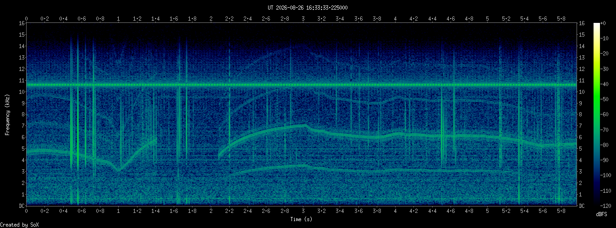616x228 pixels.
Task: Click the dBFS label under color scale
Action: pyautogui.click(x=602, y=214)
